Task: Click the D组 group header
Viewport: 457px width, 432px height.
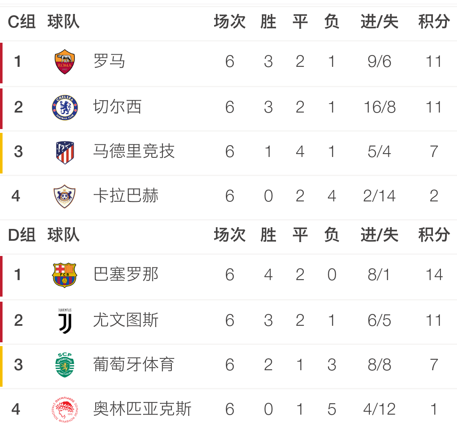Action: 22,235
